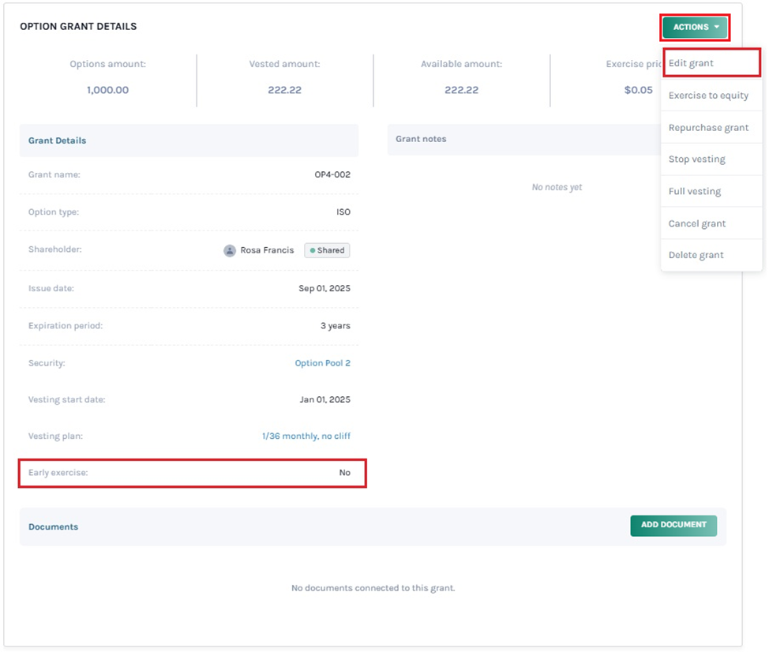This screenshot has width=769, height=652.
Task: Click the Exercise price $0.05 value
Action: point(638,90)
